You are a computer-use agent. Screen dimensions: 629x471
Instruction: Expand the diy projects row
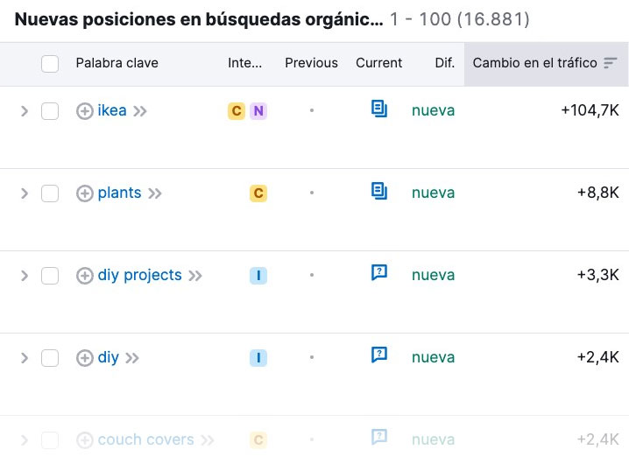click(x=25, y=276)
